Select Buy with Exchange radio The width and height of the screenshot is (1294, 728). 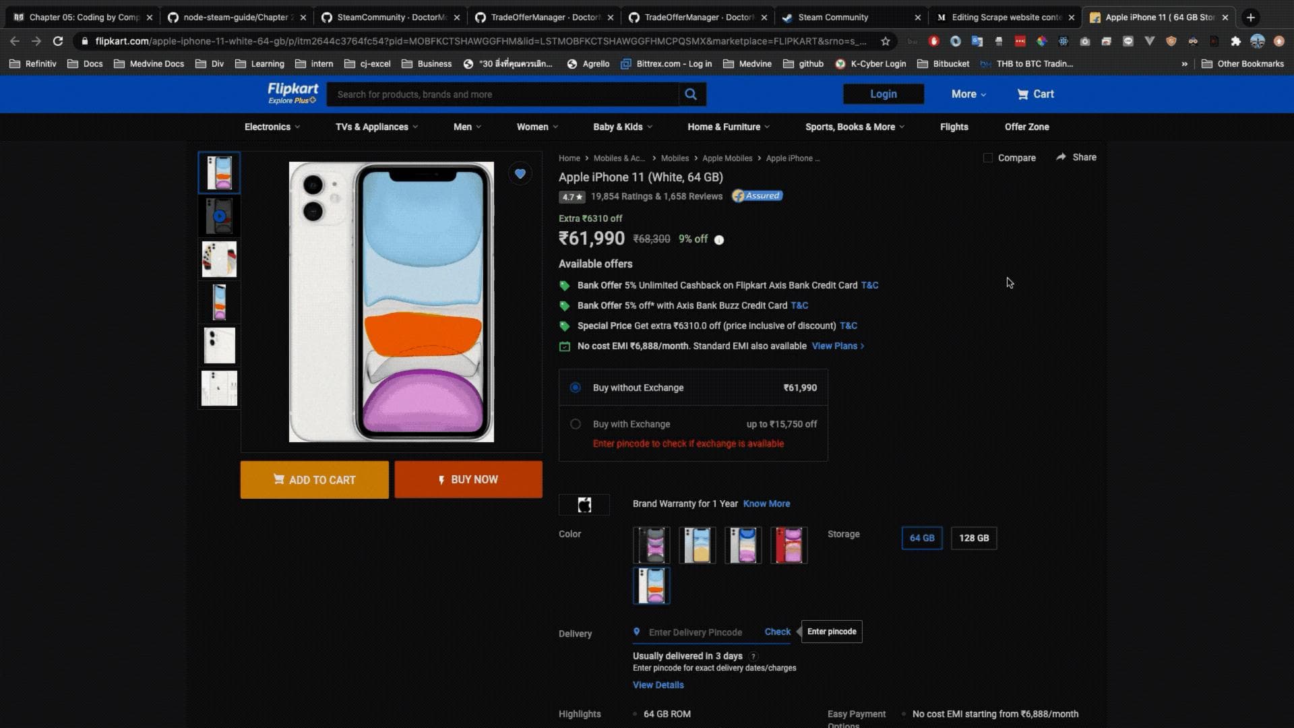575,424
